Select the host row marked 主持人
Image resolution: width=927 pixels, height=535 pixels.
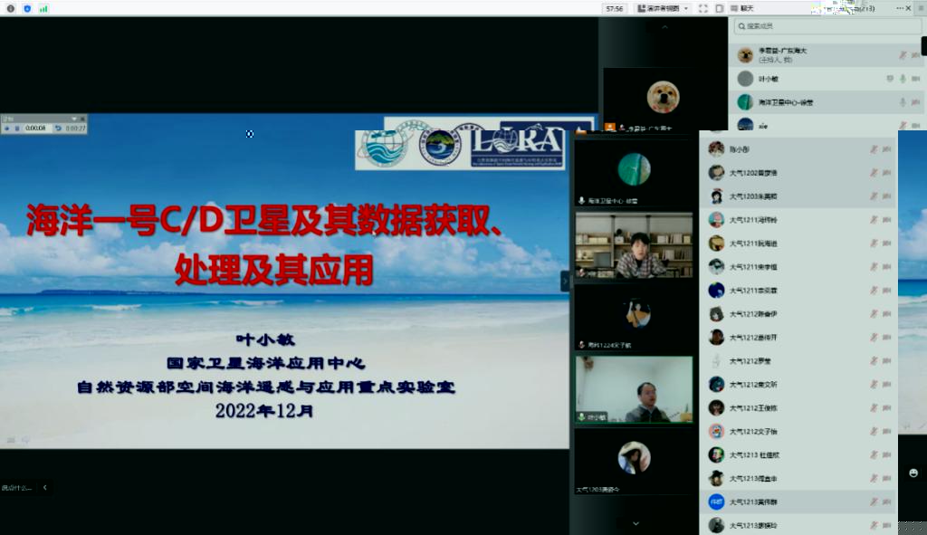(x=824, y=55)
